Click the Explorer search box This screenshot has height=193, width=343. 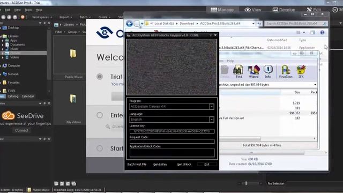point(296,24)
